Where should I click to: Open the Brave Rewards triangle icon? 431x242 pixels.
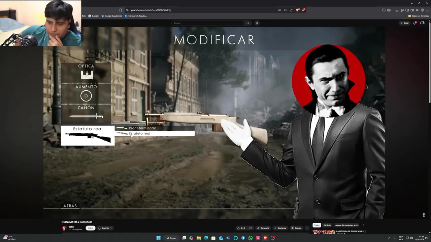pos(303,10)
